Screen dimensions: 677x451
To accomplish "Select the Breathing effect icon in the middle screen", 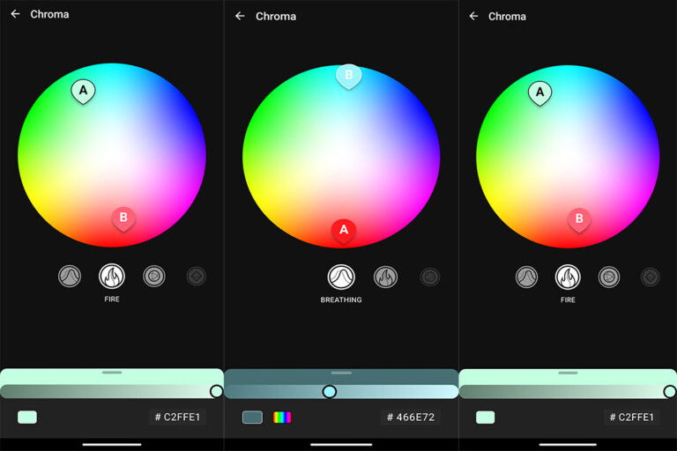I will click(341, 277).
